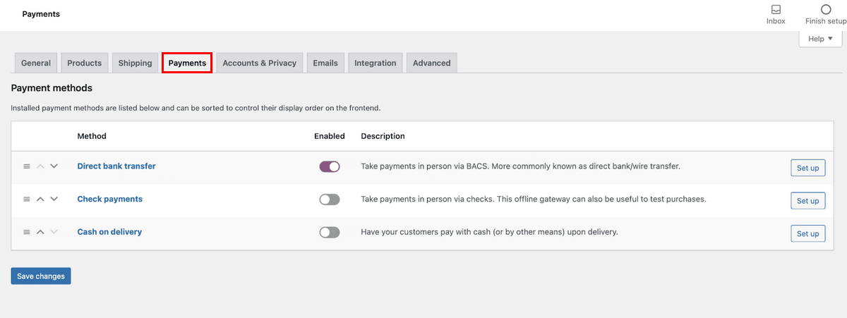Click drag handle icon for Cash on delivery
The image size is (847, 318).
point(27,232)
